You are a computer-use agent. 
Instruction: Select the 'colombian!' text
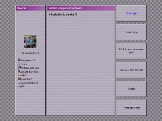26,79
